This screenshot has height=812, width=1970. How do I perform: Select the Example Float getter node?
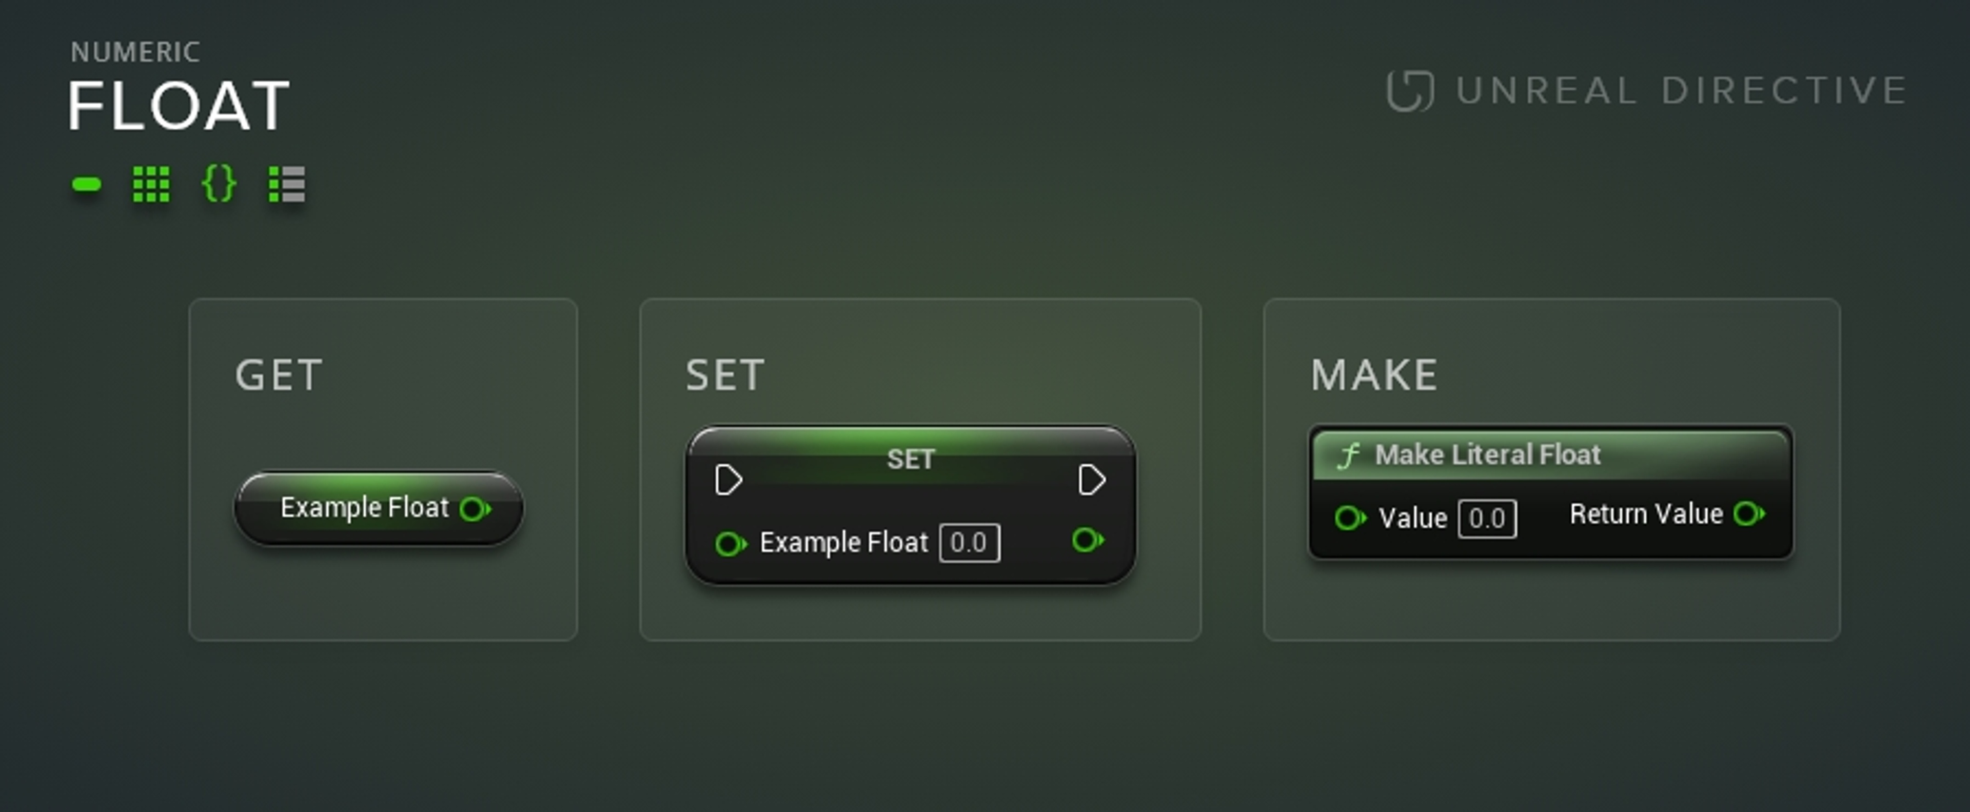(x=364, y=508)
